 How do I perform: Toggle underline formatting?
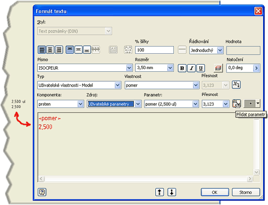(x=201, y=68)
